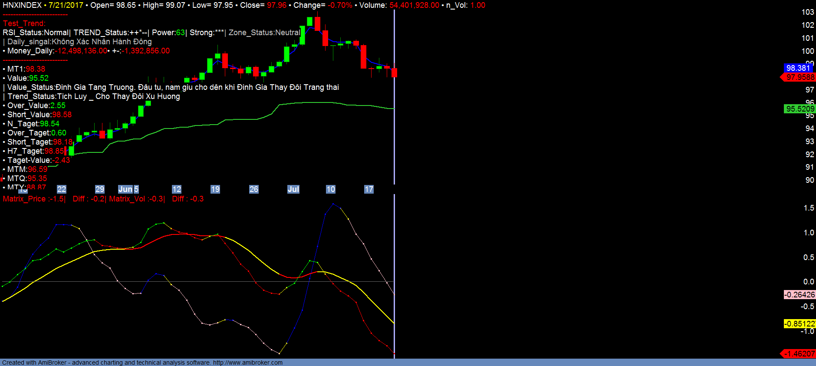Viewport: 816px width, 366px height.
Task: Click the yellow -0.85122 indicator tag
Action: pos(800,324)
